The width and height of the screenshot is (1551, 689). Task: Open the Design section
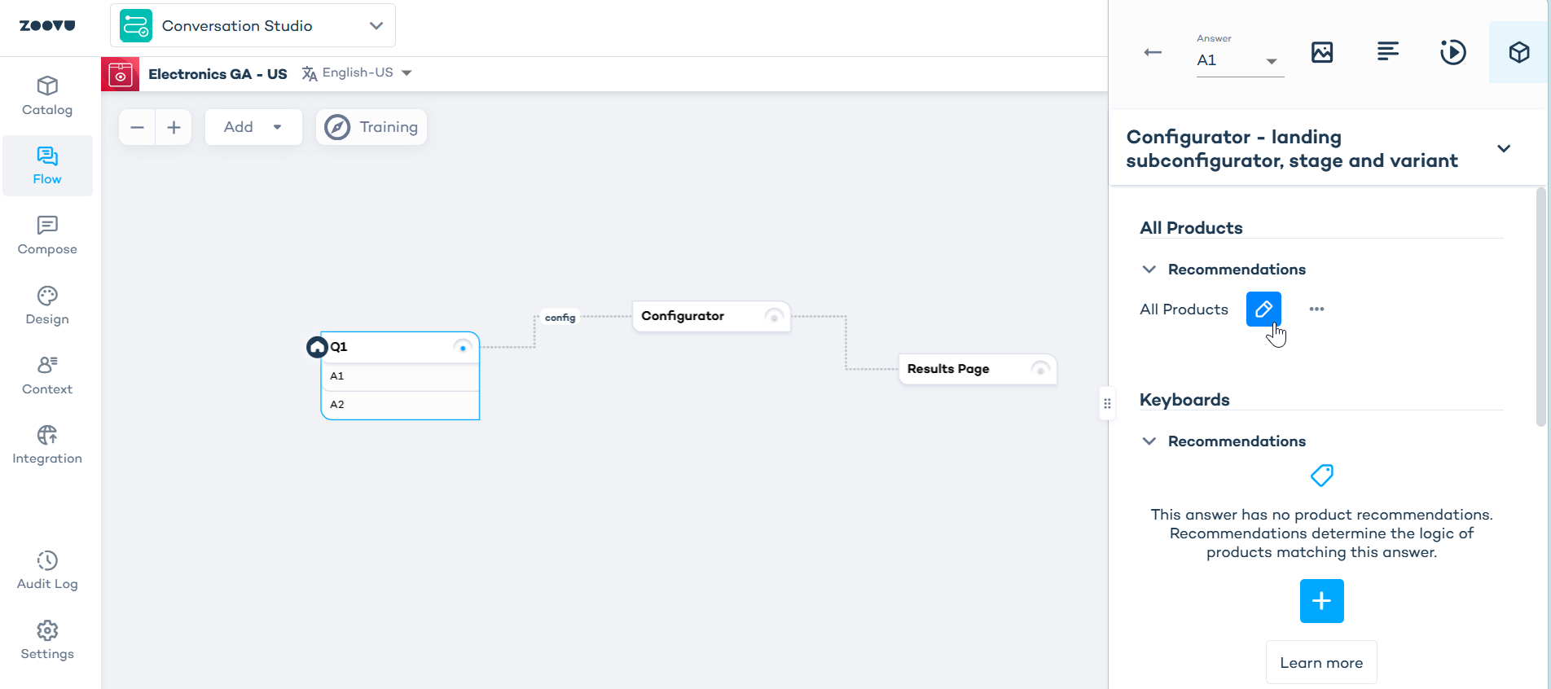pyautogui.click(x=47, y=306)
